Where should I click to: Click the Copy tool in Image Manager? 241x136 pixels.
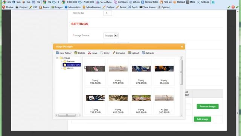click(x=105, y=53)
